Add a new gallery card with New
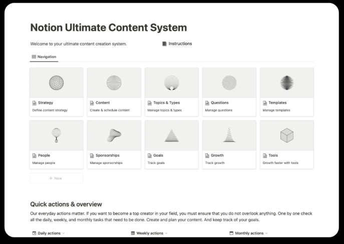 57,178
